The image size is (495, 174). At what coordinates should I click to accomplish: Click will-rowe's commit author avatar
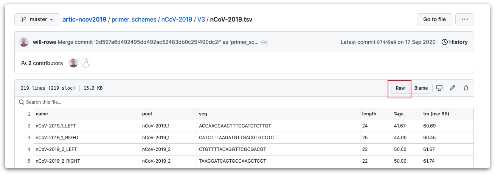(24, 42)
